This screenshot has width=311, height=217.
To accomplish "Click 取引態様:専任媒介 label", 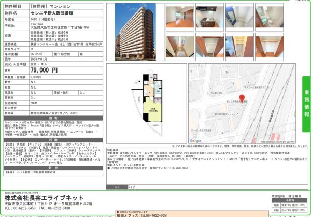I will point(287,196).
